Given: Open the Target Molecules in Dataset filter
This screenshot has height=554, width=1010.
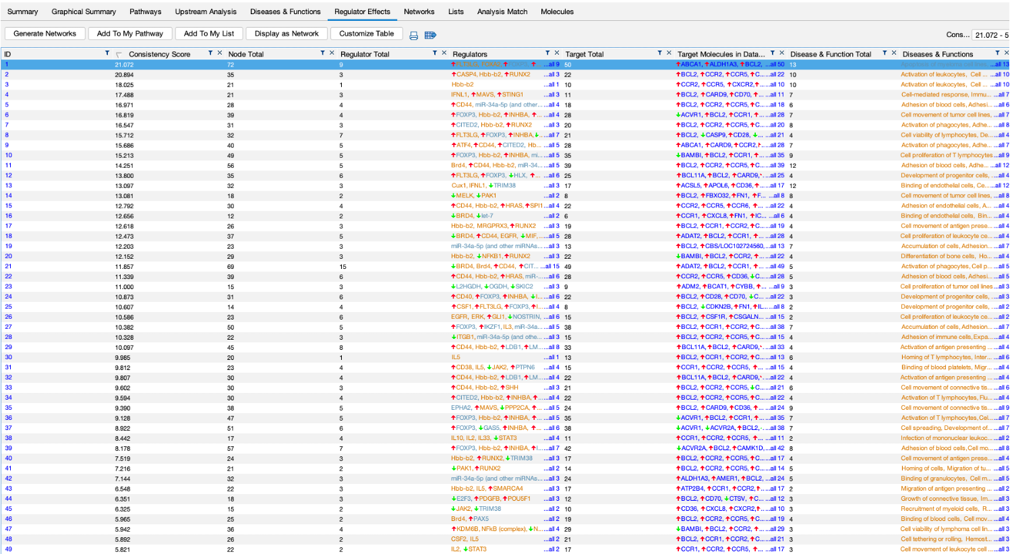Looking at the screenshot, I should (773, 53).
